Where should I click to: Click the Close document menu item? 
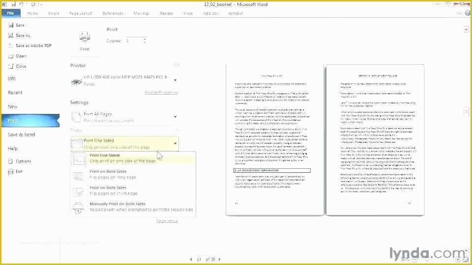click(x=17, y=66)
